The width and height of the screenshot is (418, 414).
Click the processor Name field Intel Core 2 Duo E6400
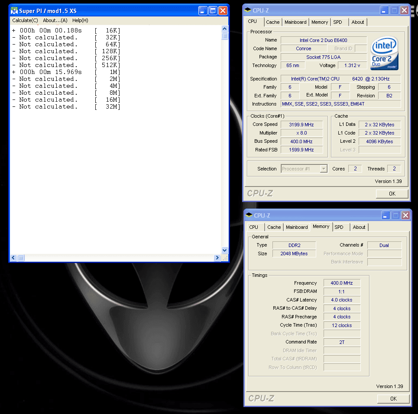point(324,40)
